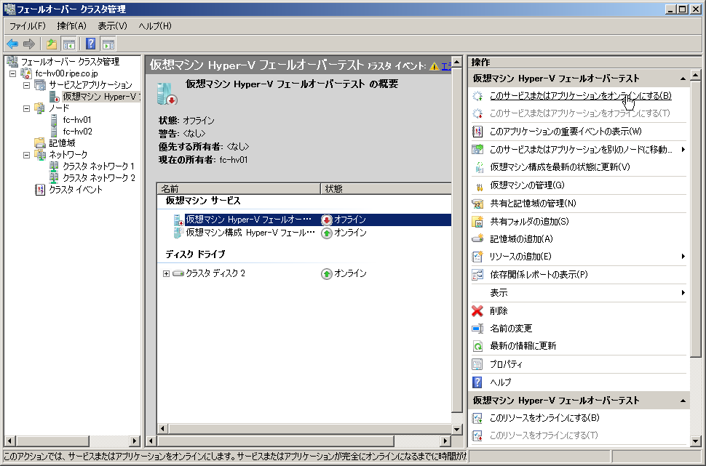Click このアプリケーションの重要イベントの表示(W)
Image resolution: width=706 pixels, height=466 pixels.
coord(566,132)
